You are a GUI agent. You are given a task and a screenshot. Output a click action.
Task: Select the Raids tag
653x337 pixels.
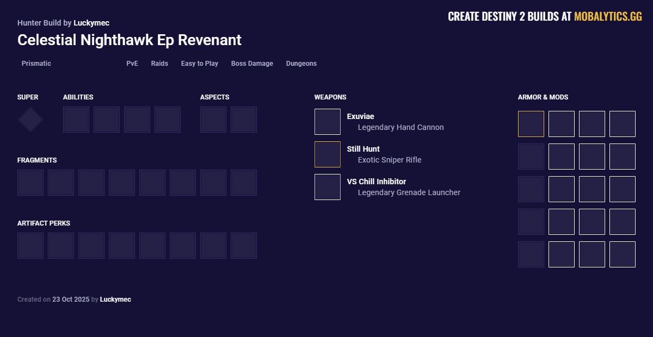pos(159,64)
